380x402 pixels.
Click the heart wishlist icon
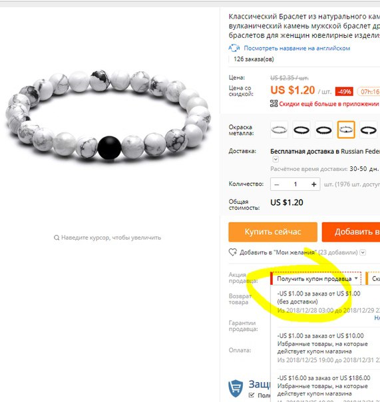pos(233,252)
